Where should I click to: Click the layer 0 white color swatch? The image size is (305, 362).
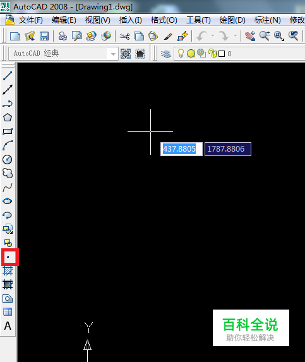tap(222, 54)
